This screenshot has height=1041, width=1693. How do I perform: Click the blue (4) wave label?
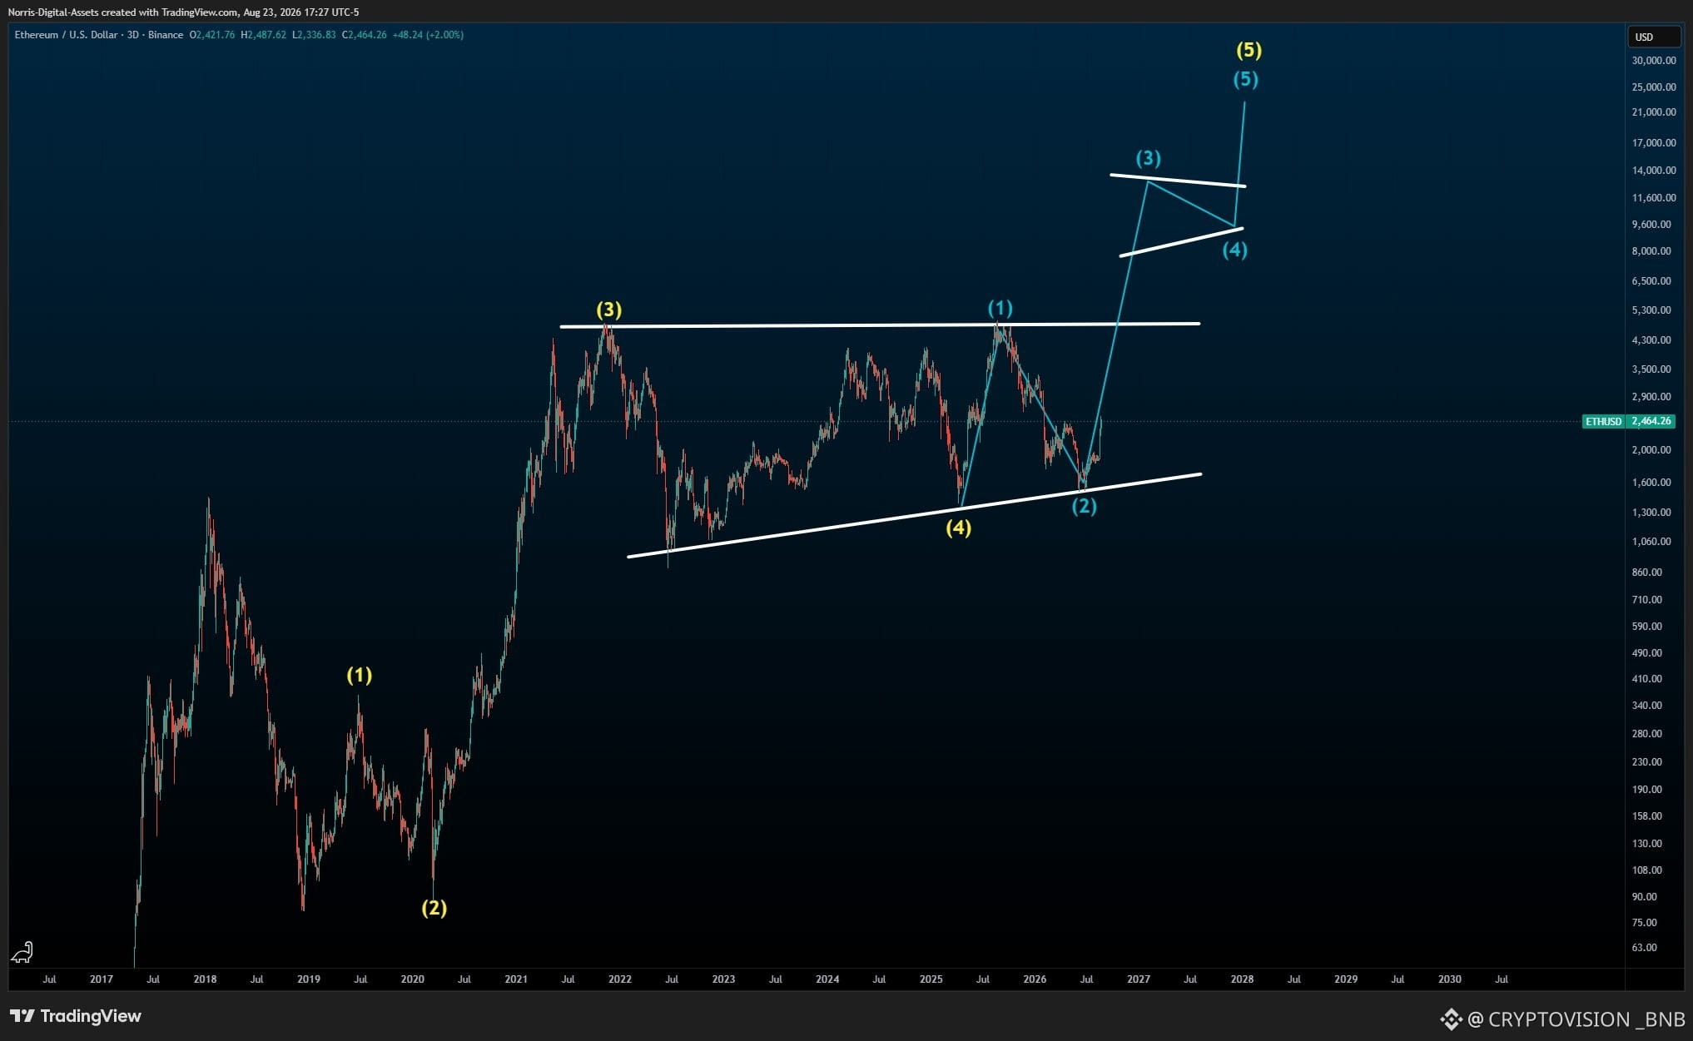pyautogui.click(x=1235, y=249)
